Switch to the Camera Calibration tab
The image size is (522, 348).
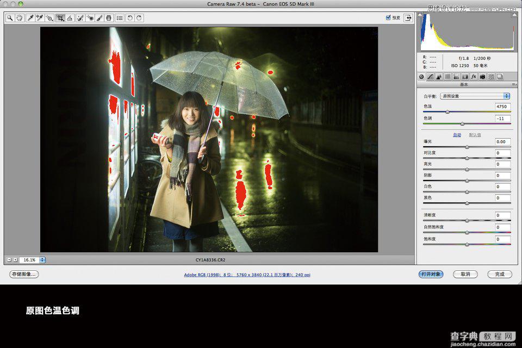482,77
